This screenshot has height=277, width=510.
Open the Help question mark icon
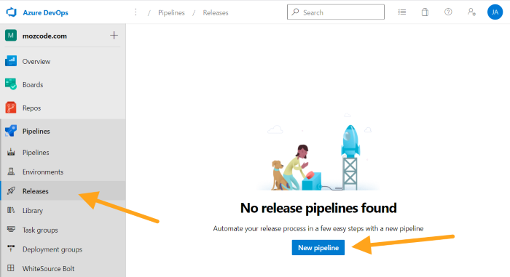(448, 12)
